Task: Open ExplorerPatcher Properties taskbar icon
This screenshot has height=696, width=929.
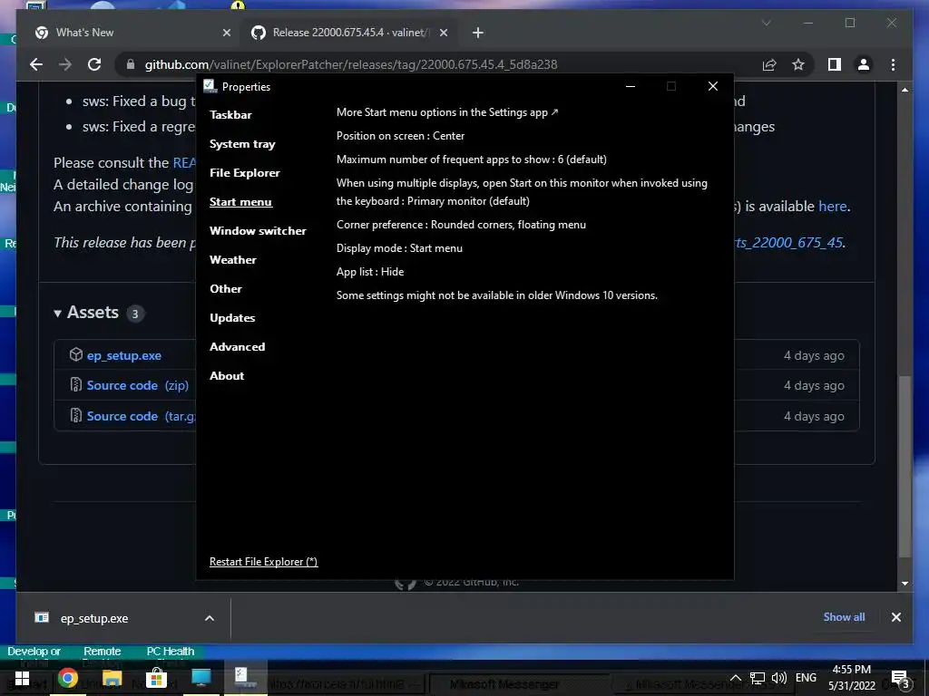Action: coord(245,678)
